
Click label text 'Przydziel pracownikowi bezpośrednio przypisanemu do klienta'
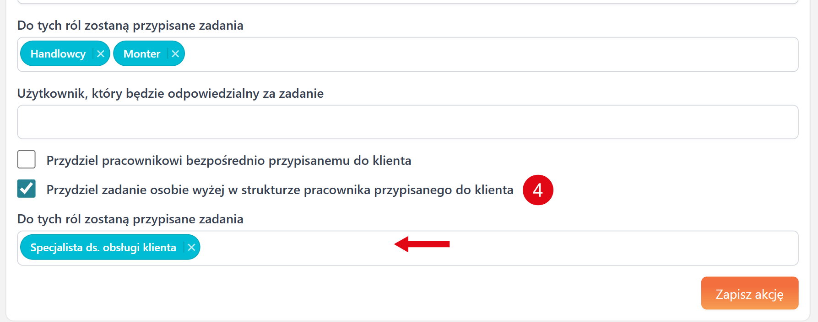click(229, 161)
